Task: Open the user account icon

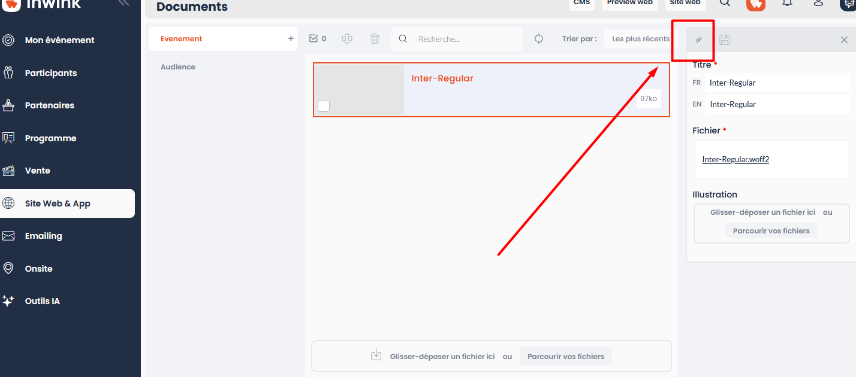Action: tap(818, 3)
